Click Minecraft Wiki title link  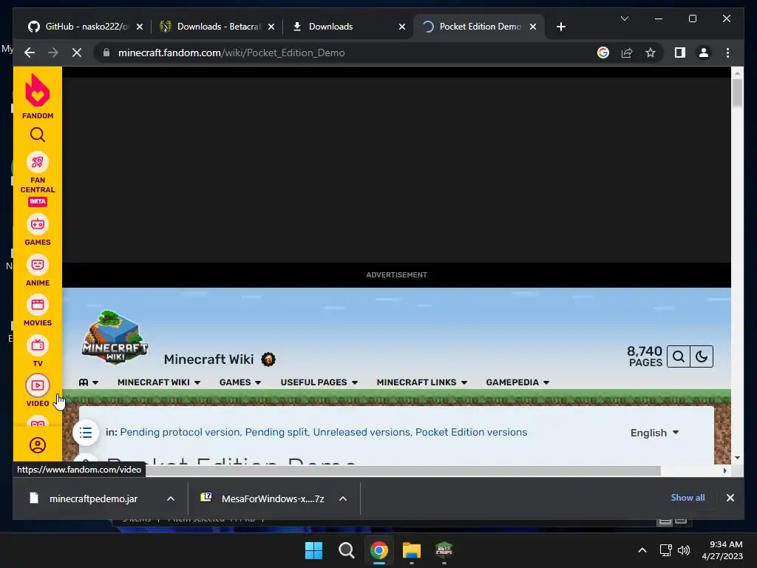208,359
